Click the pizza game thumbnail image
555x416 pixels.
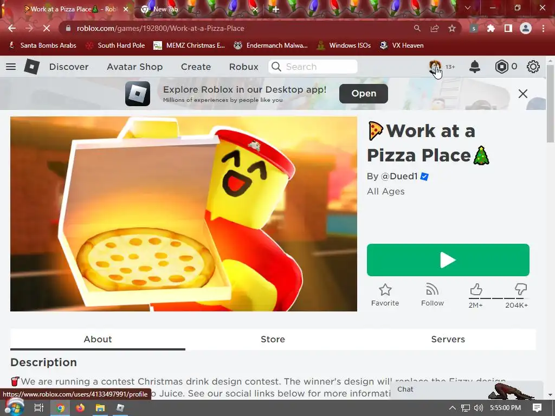[184, 214]
